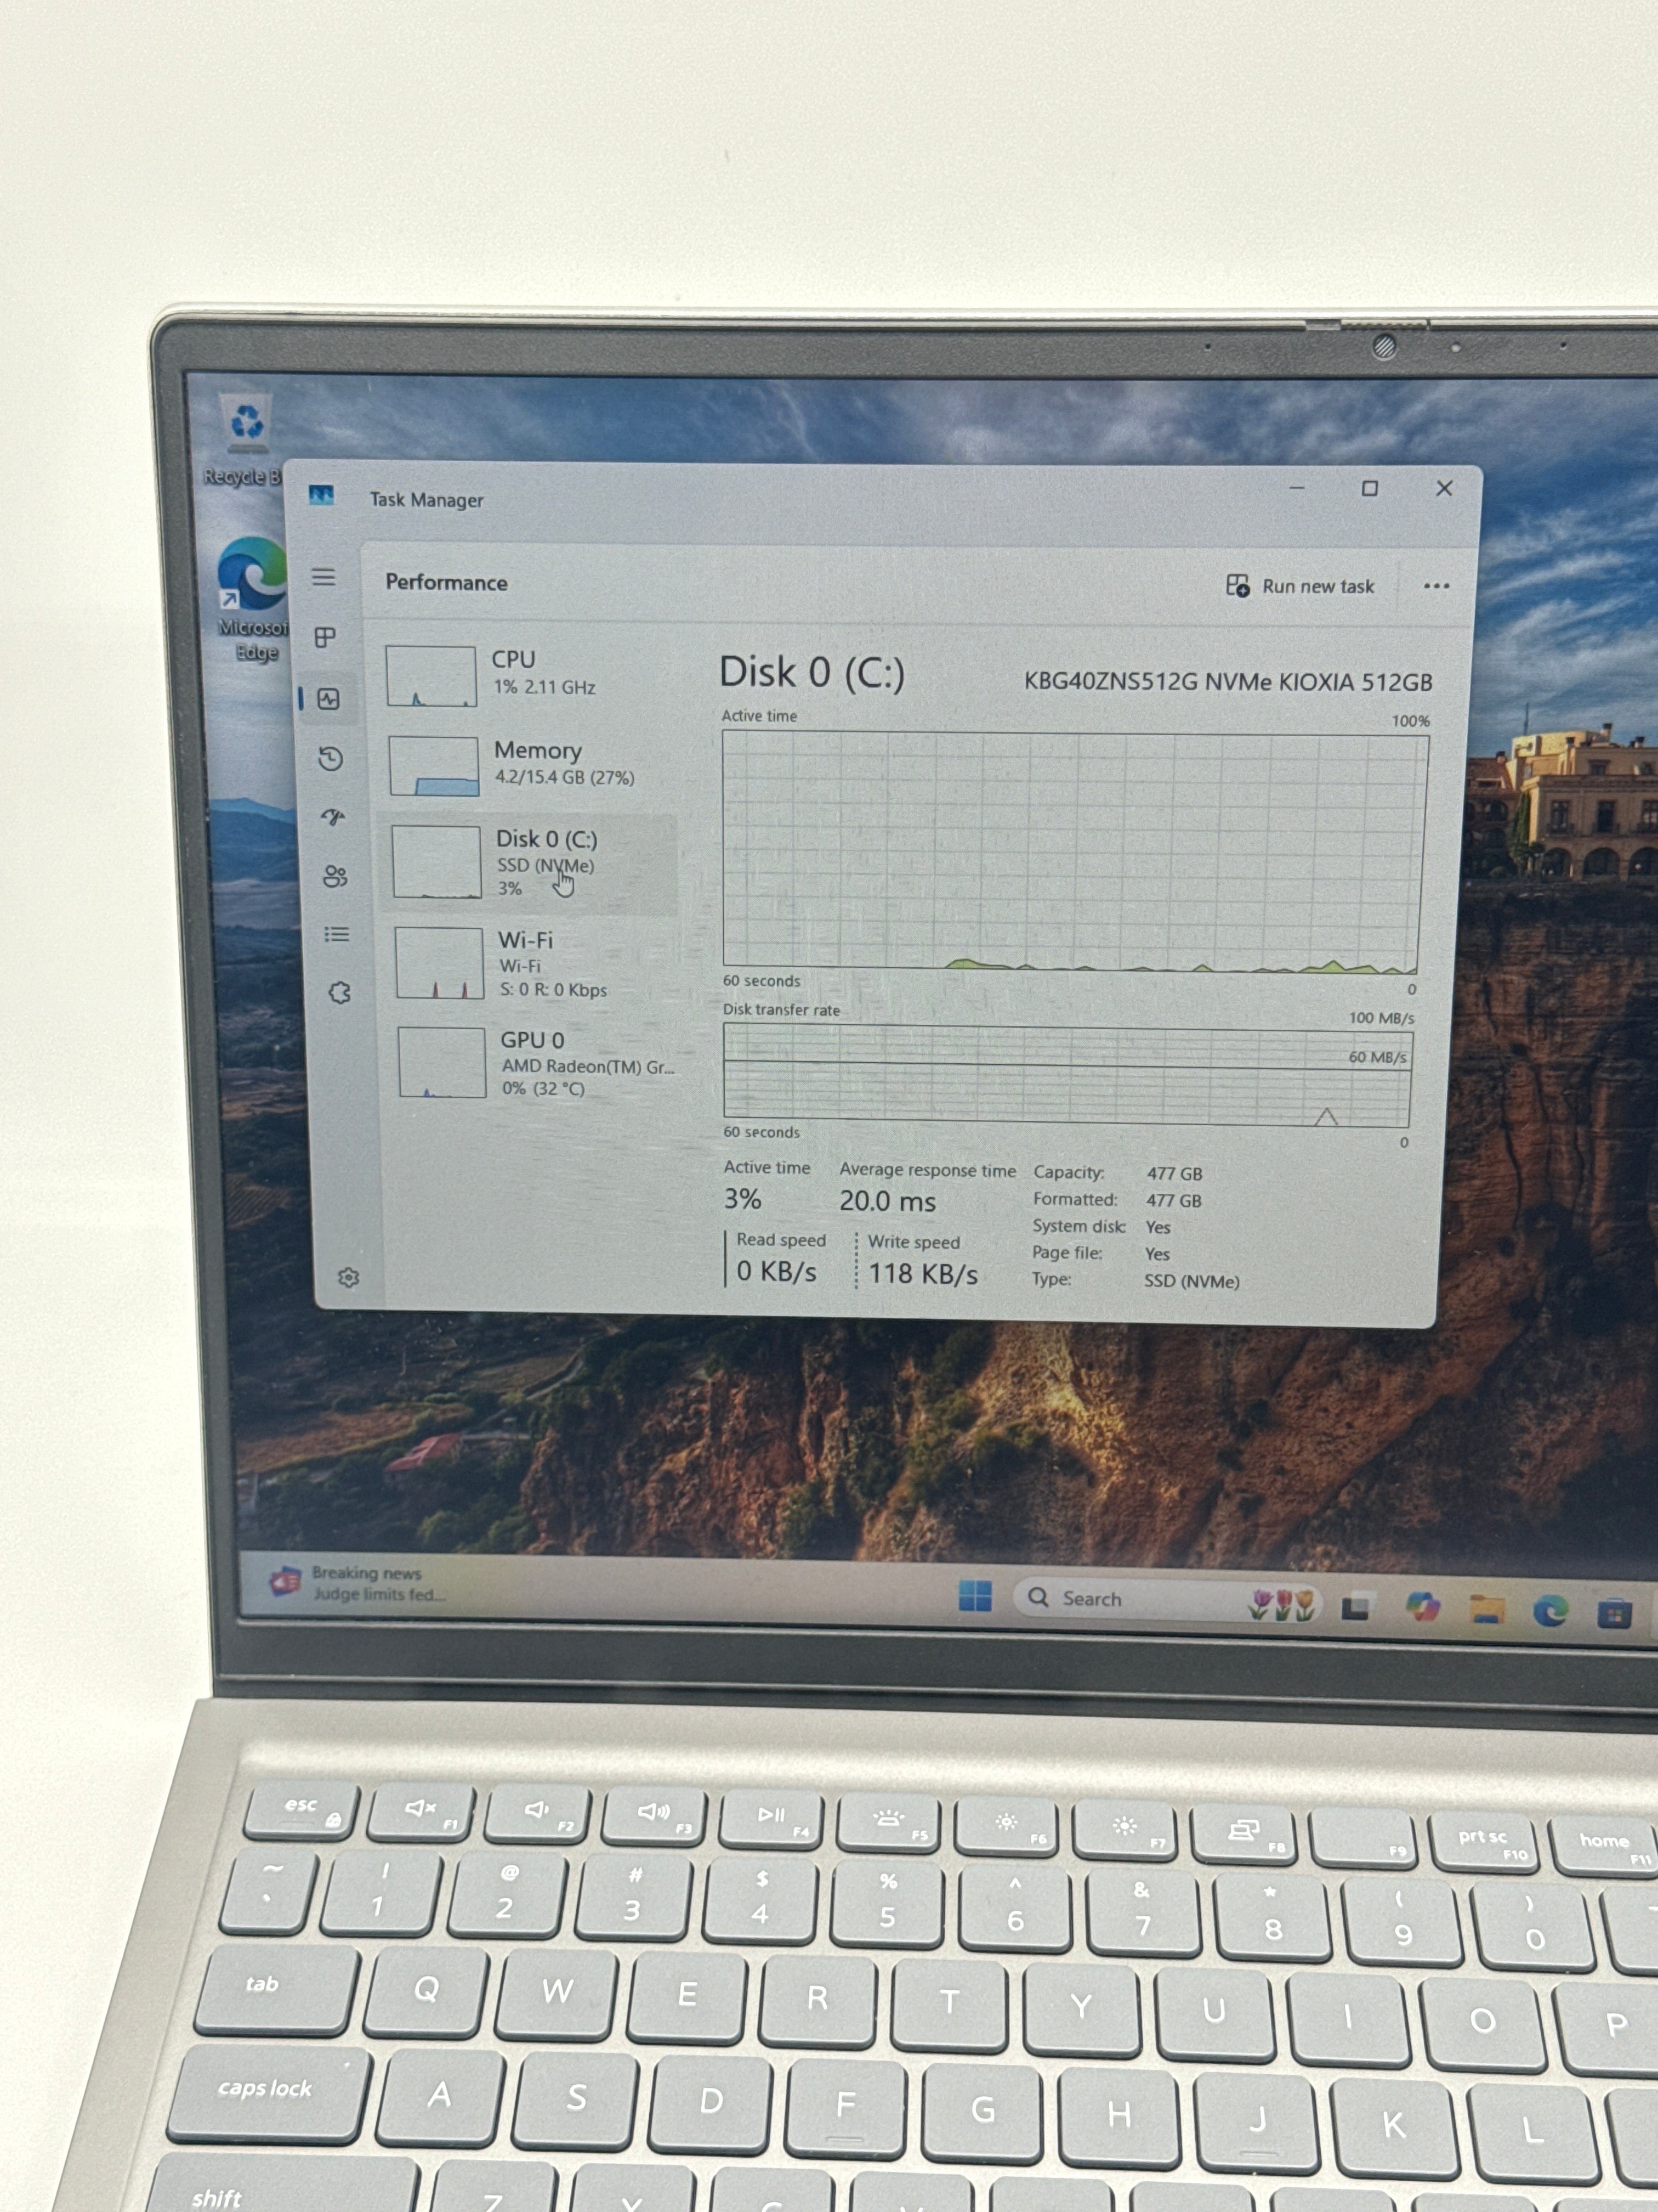Viewport: 1658px width, 2212px height.
Task: Click the 'KBG40ZNS512G NVMe KIOXIA 512GB' model text
Action: click(x=1228, y=682)
